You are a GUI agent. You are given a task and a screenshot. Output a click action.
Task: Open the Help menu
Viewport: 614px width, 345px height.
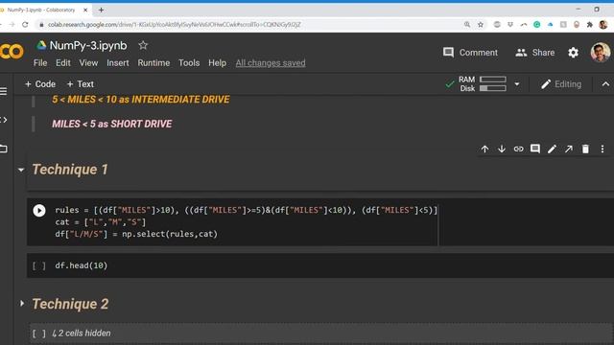click(218, 63)
